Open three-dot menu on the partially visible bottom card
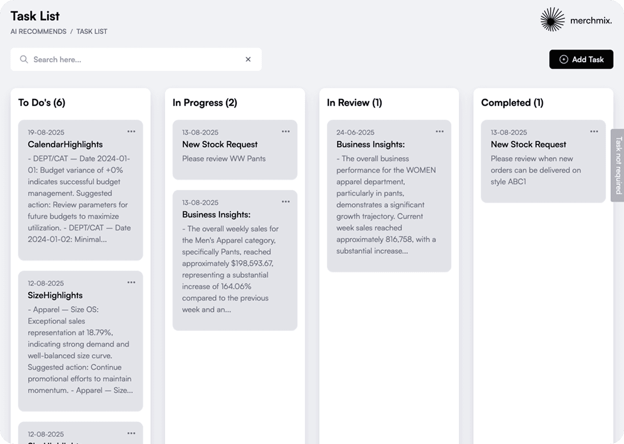Screen dimensions: 624x444 coord(131,433)
